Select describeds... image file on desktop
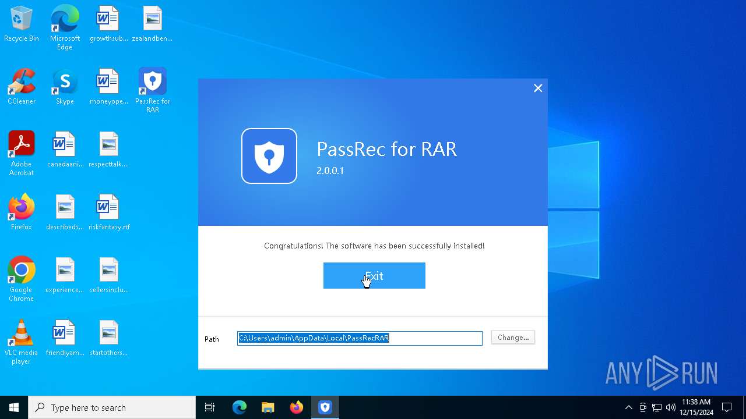The height and width of the screenshot is (419, 746). 65,213
